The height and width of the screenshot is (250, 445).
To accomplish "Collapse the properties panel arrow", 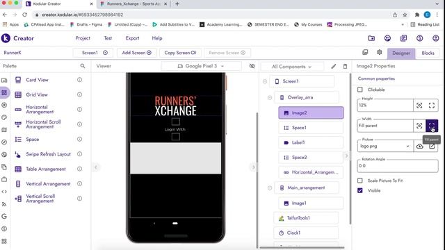I will click(346, 156).
